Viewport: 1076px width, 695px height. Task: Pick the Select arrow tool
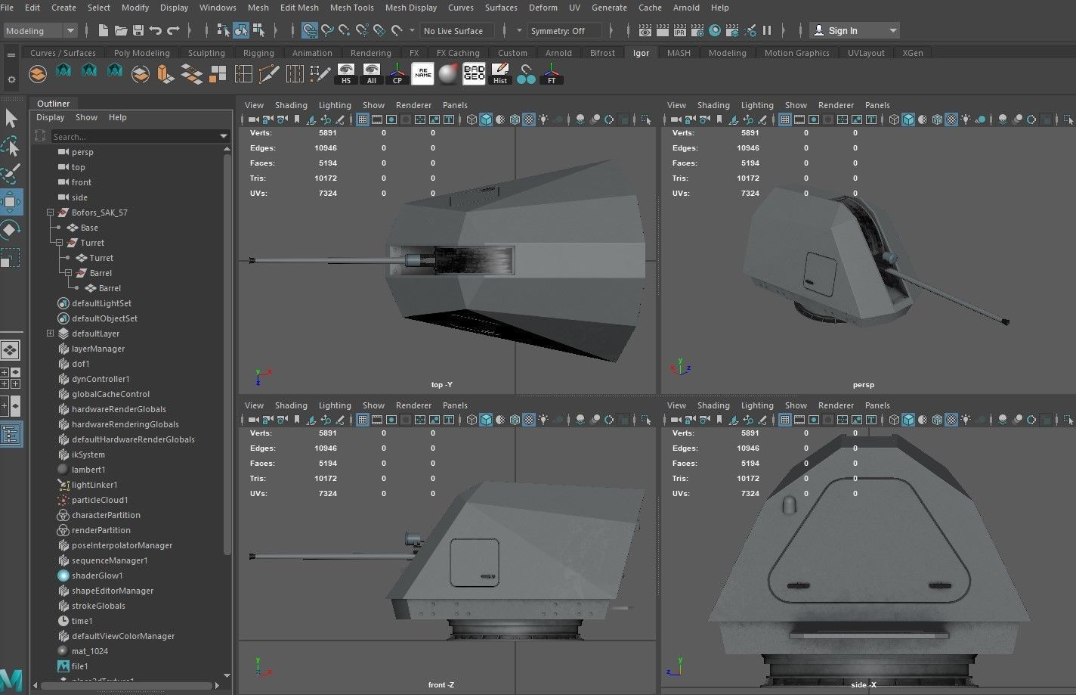11,117
